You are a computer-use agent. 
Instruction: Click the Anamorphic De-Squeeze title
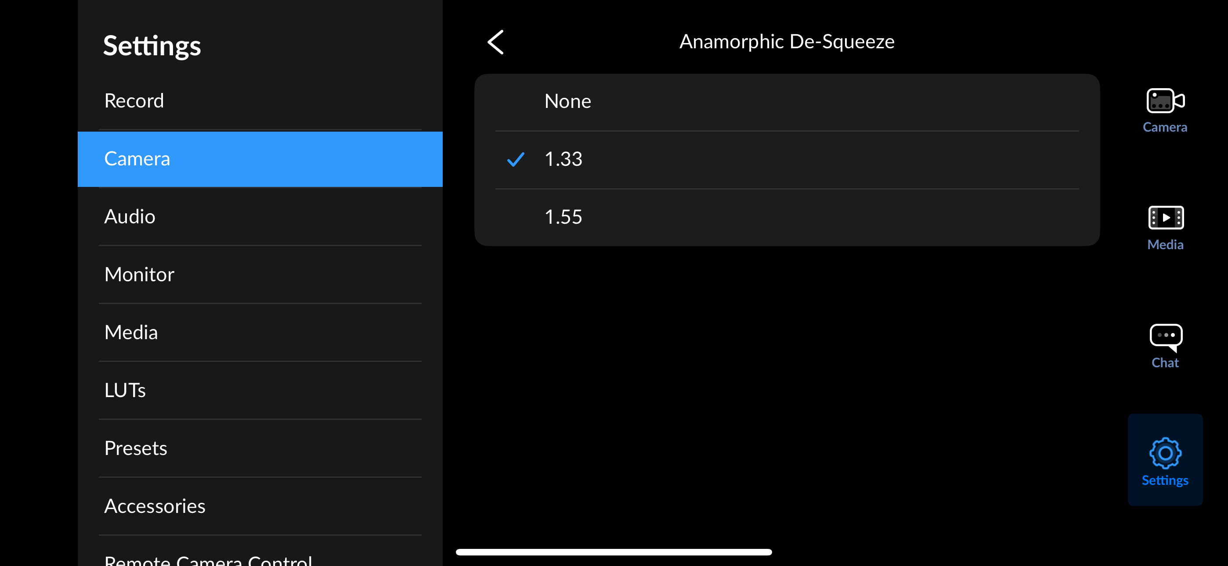(x=787, y=42)
